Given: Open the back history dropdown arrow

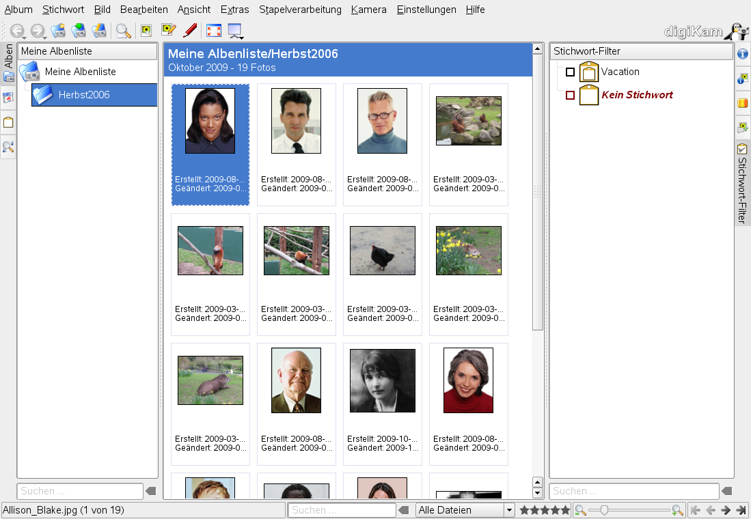Looking at the screenshot, I should pos(24,38).
